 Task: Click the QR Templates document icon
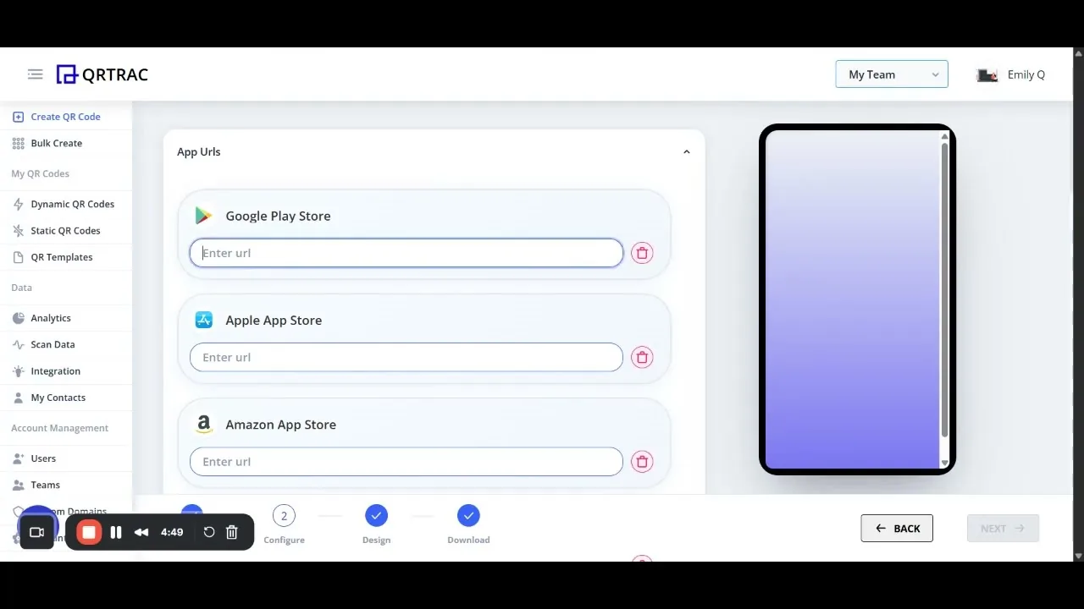(x=18, y=257)
